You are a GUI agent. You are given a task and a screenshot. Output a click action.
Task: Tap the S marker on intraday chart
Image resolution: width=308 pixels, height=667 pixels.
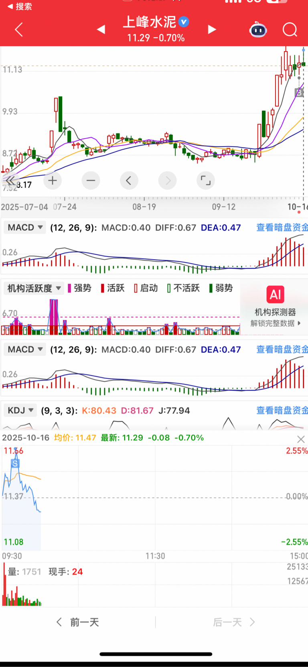coord(15,464)
